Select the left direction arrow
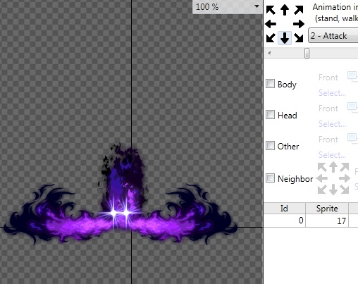This screenshot has height=284, width=358. point(271,24)
